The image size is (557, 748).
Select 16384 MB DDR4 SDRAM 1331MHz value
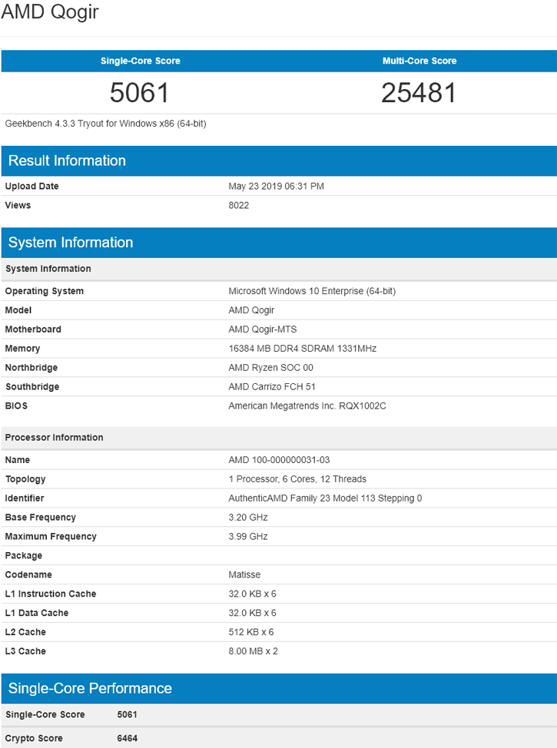click(x=302, y=348)
